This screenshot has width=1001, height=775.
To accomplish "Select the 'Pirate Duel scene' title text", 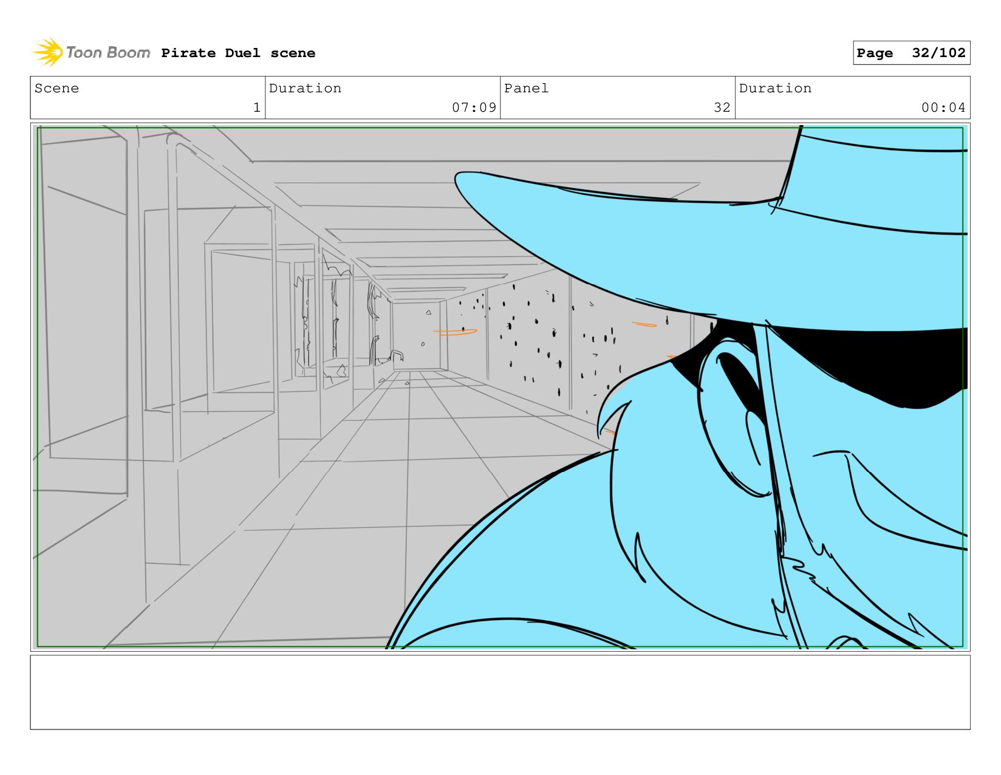I will coord(238,53).
